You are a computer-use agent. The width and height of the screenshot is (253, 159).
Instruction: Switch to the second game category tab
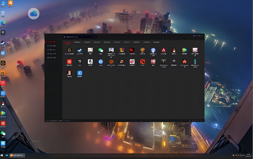coord(77,42)
